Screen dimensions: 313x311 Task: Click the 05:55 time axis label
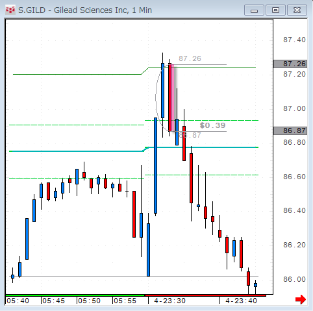pyautogui.click(x=125, y=301)
